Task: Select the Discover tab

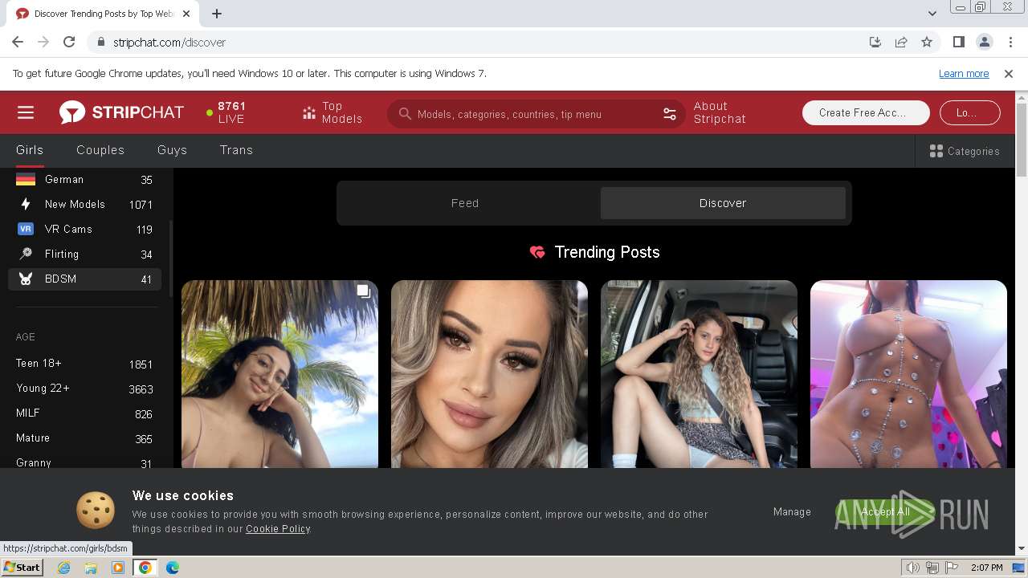Action: coord(723,203)
